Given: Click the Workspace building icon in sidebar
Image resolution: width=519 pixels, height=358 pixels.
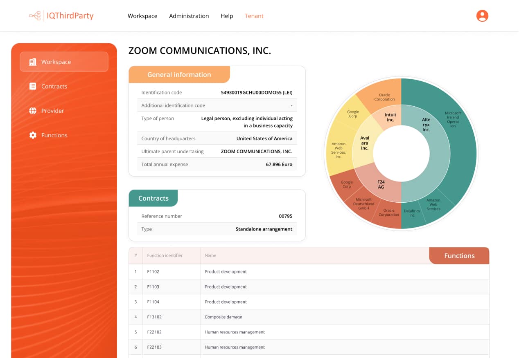Looking at the screenshot, I should point(33,62).
